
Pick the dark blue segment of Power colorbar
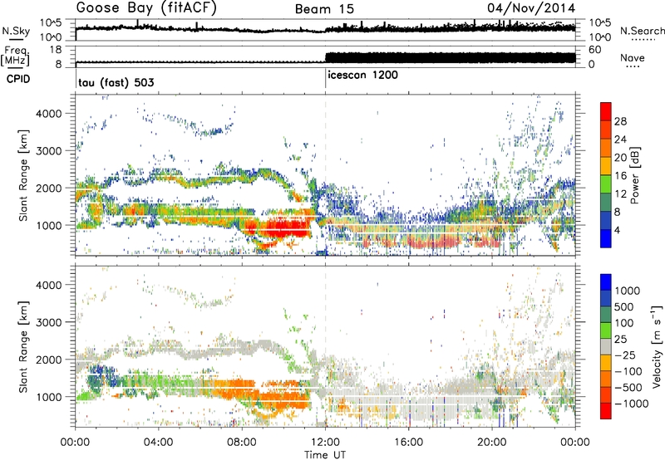pos(605,241)
